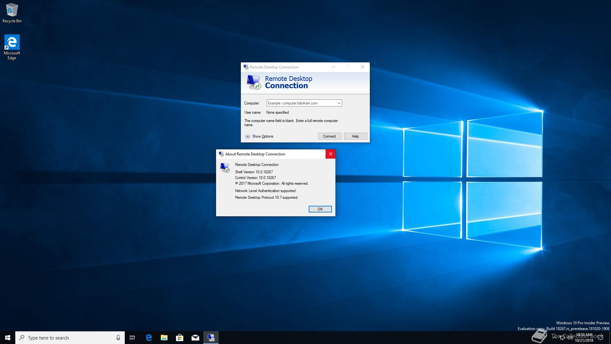The image size is (611, 344).
Task: Click the About dialog title bar icon
Action: (x=221, y=154)
